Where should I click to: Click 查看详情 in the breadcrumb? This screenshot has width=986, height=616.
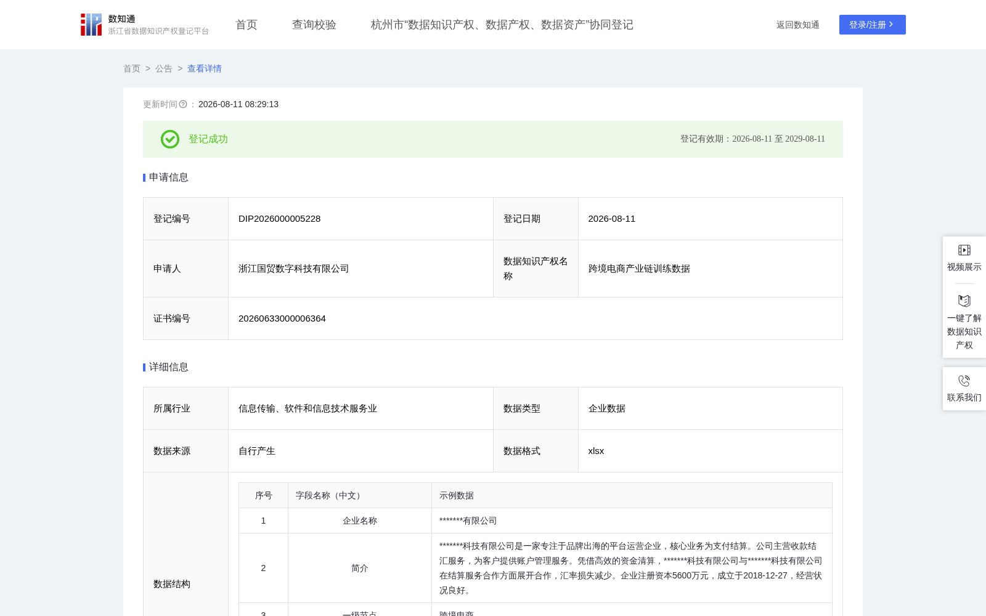point(205,68)
